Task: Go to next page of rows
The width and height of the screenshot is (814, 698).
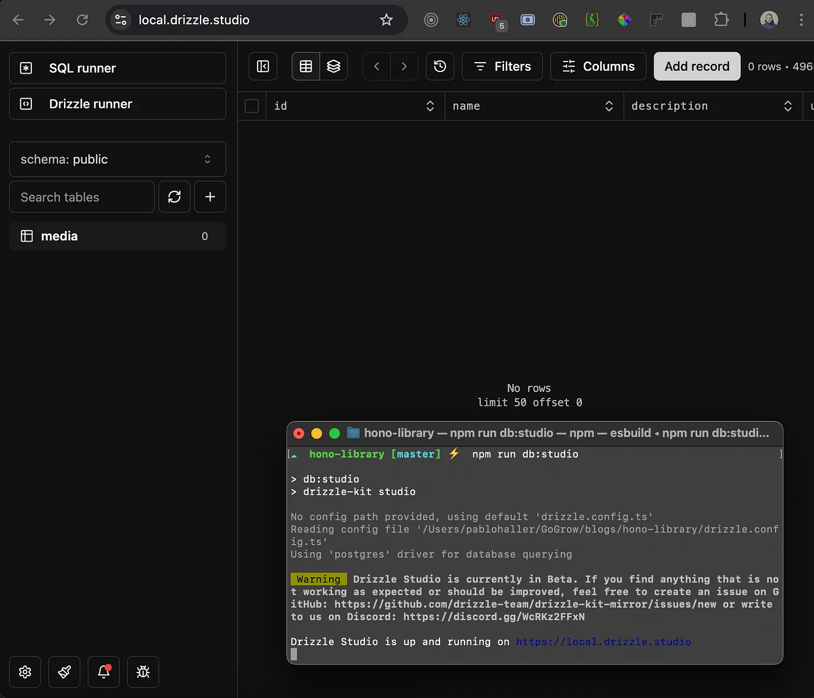Action: [x=404, y=66]
